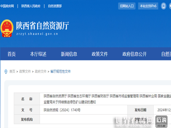
Task: Click the zrzyt.shaanxi.gov.cn domain text
Action: (37, 34)
